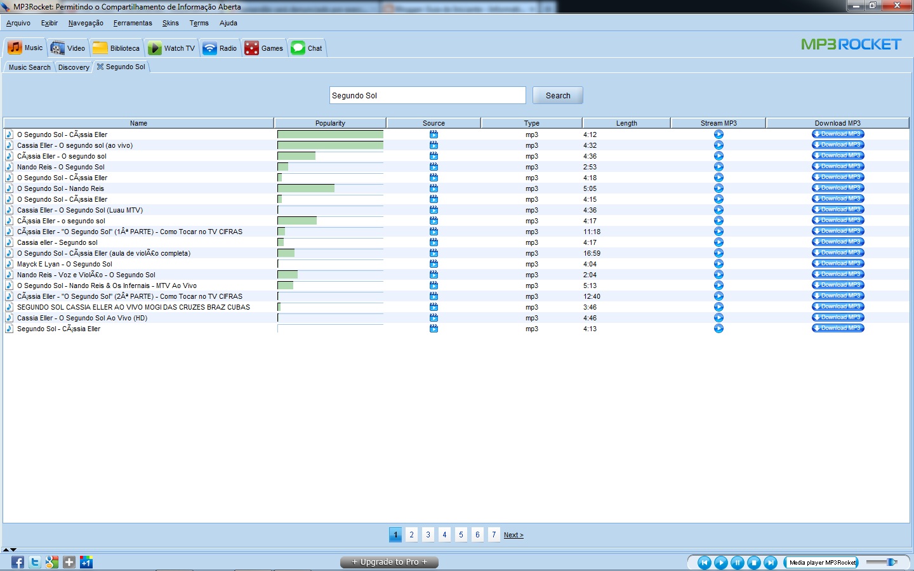Open the Games tab
914x571 pixels.
pos(264,48)
